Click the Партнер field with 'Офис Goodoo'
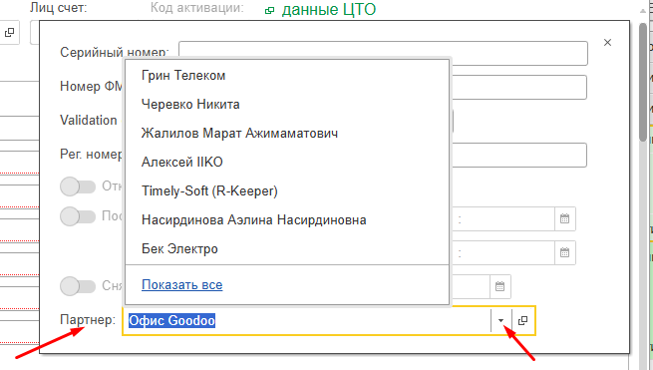This screenshot has width=653, height=370. coord(307,320)
